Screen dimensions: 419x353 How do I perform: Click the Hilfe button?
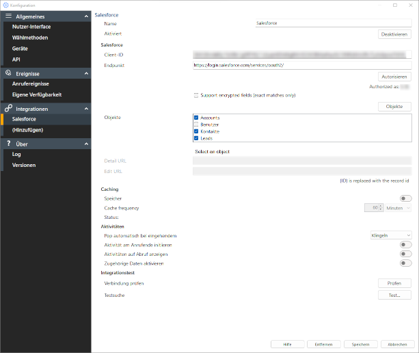(x=288, y=344)
